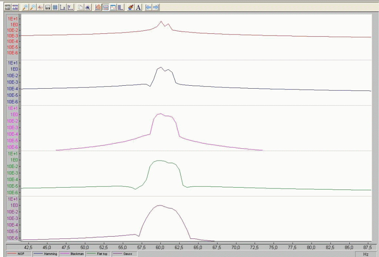Viewport: 379px width, 257px height.
Task: Select the Flat top legend entry
Action: click(x=98, y=254)
